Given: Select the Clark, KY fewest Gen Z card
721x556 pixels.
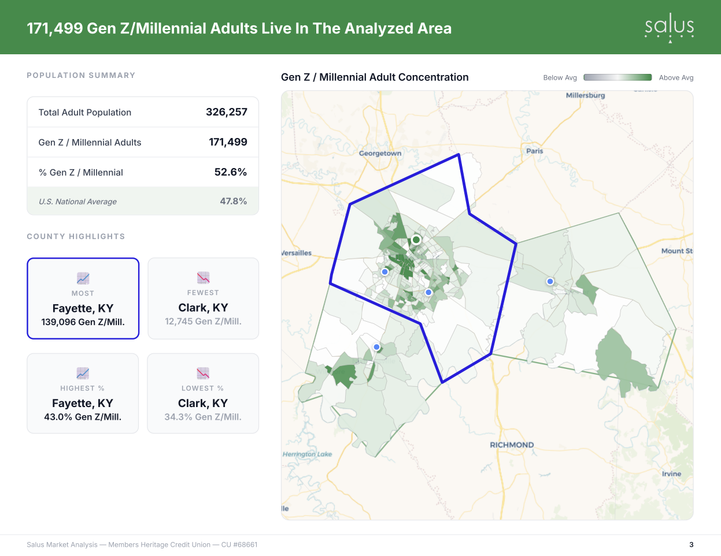Looking at the screenshot, I should [x=203, y=298].
